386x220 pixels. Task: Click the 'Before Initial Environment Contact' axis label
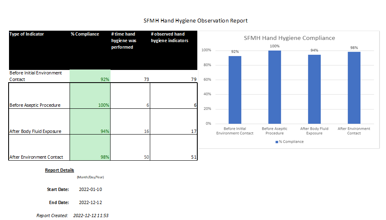tap(235, 131)
